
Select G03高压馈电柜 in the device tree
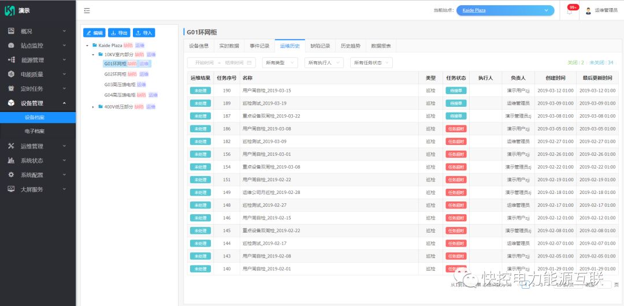pos(120,84)
